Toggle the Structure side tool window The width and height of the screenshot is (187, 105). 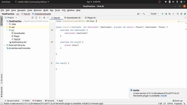[1, 78]
